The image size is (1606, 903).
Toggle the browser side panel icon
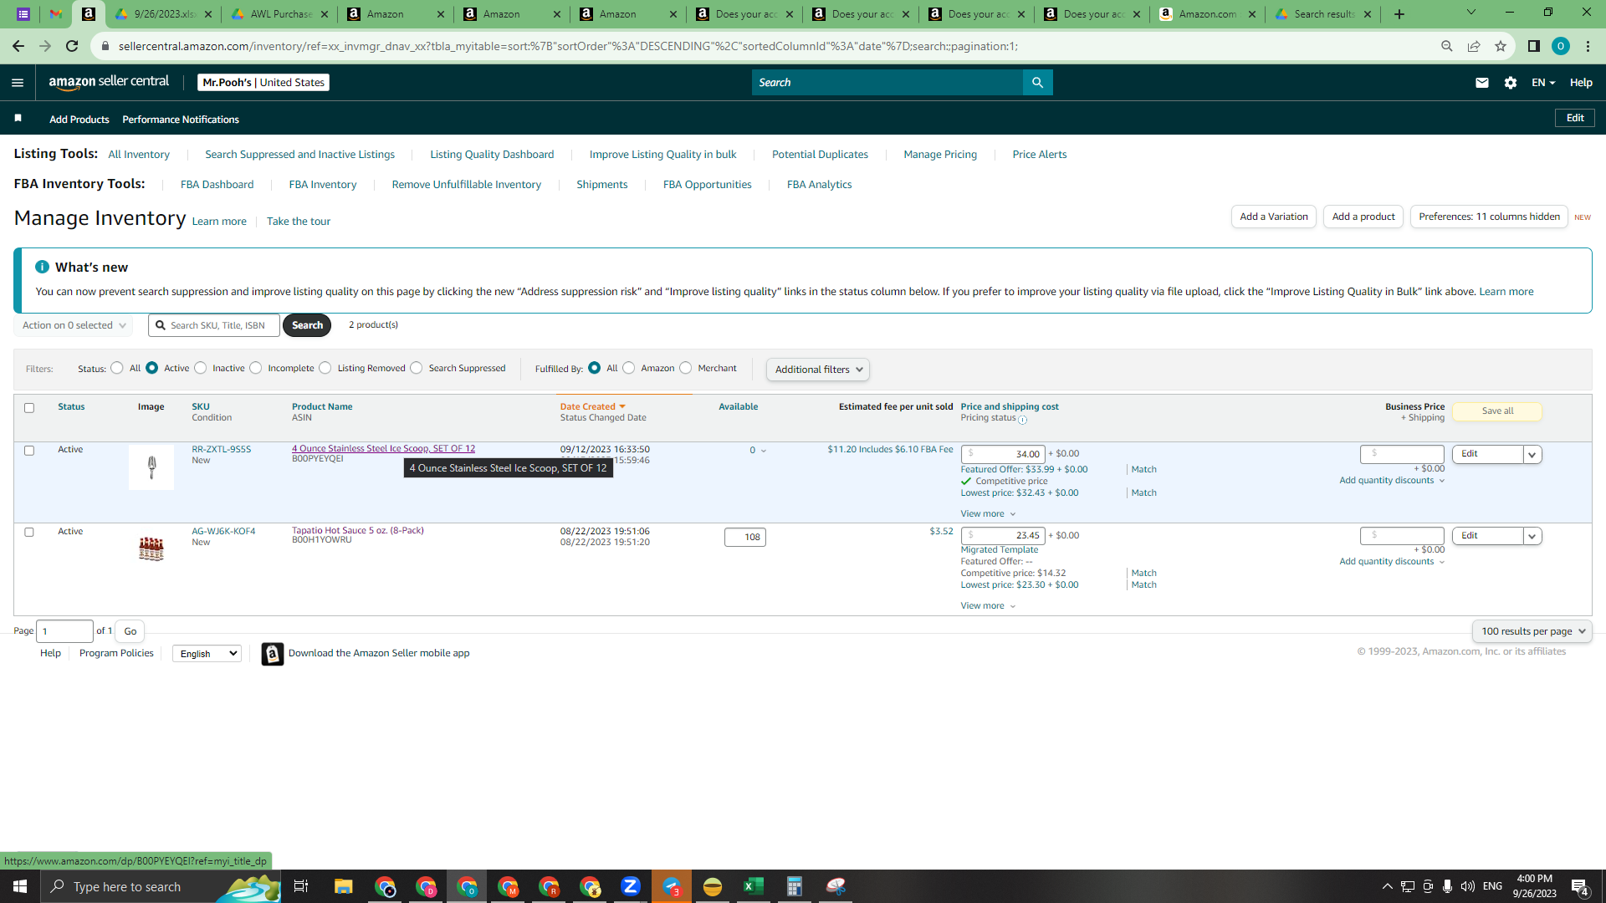1534,46
